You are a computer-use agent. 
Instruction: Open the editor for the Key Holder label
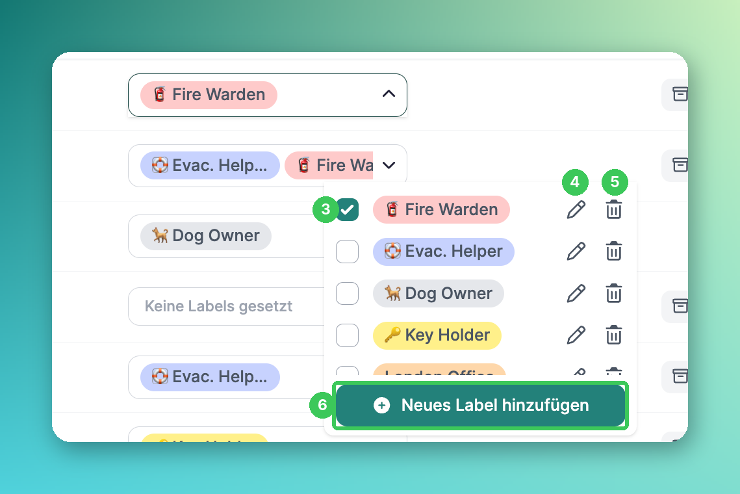(576, 335)
